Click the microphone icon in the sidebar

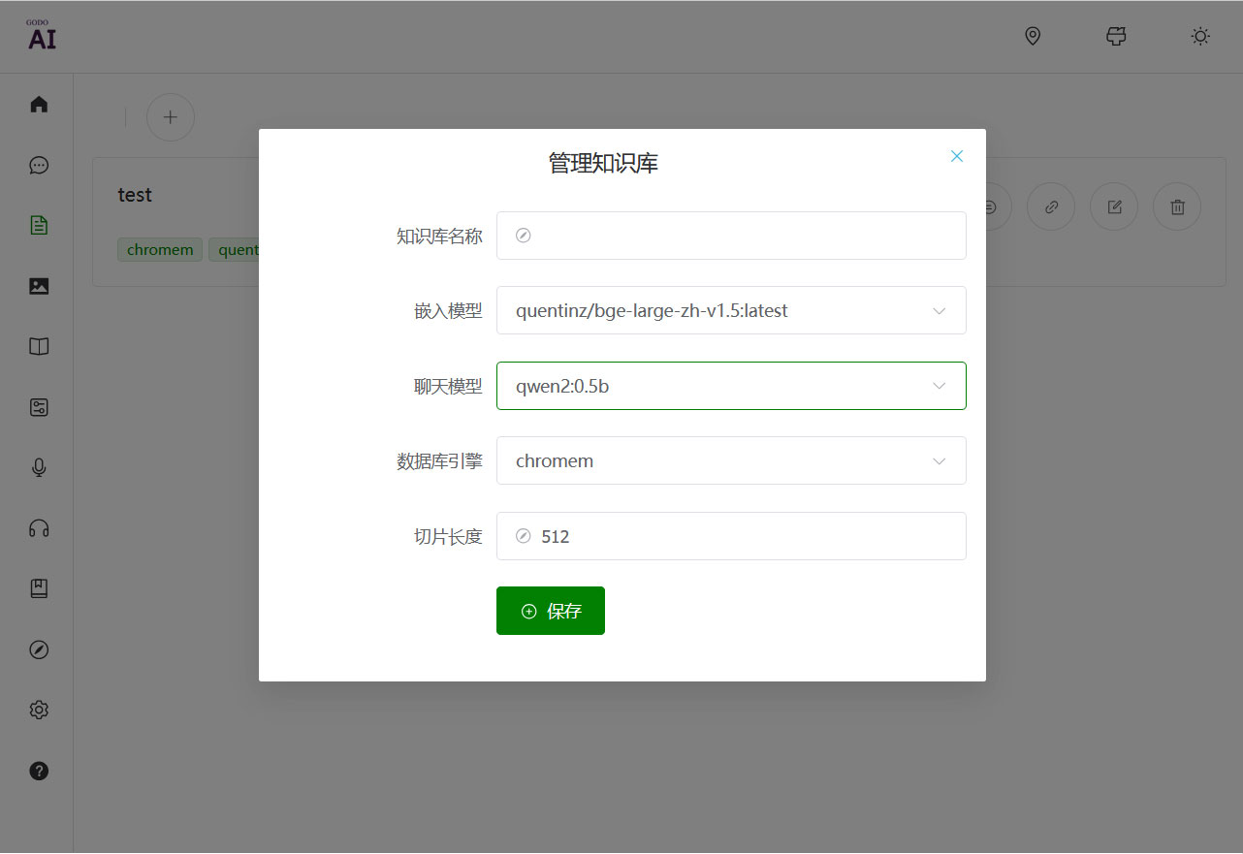tap(39, 467)
